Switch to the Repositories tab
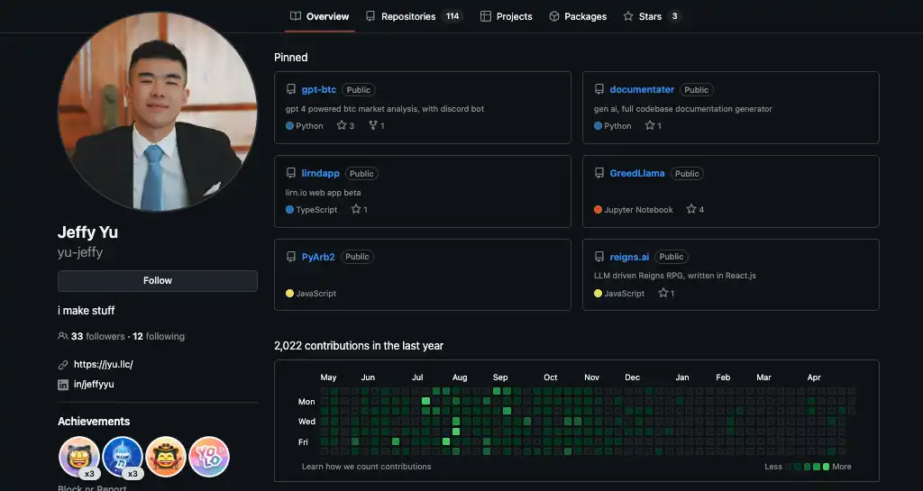The image size is (923, 491). 407,16
